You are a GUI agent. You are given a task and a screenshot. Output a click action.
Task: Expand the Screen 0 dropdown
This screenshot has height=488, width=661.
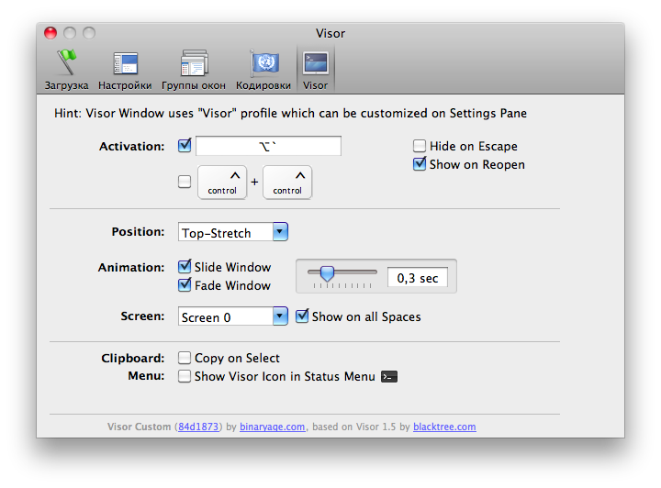pos(233,316)
